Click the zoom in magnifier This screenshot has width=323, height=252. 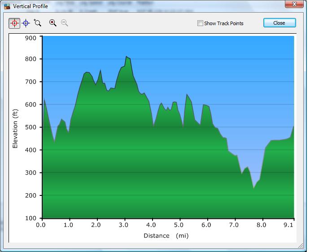[53, 23]
